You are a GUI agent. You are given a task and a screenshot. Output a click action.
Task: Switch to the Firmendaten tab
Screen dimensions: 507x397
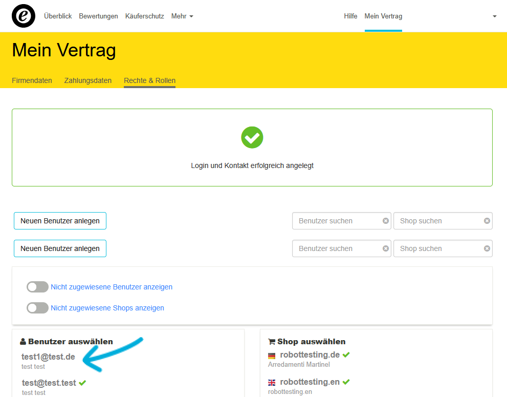point(32,80)
